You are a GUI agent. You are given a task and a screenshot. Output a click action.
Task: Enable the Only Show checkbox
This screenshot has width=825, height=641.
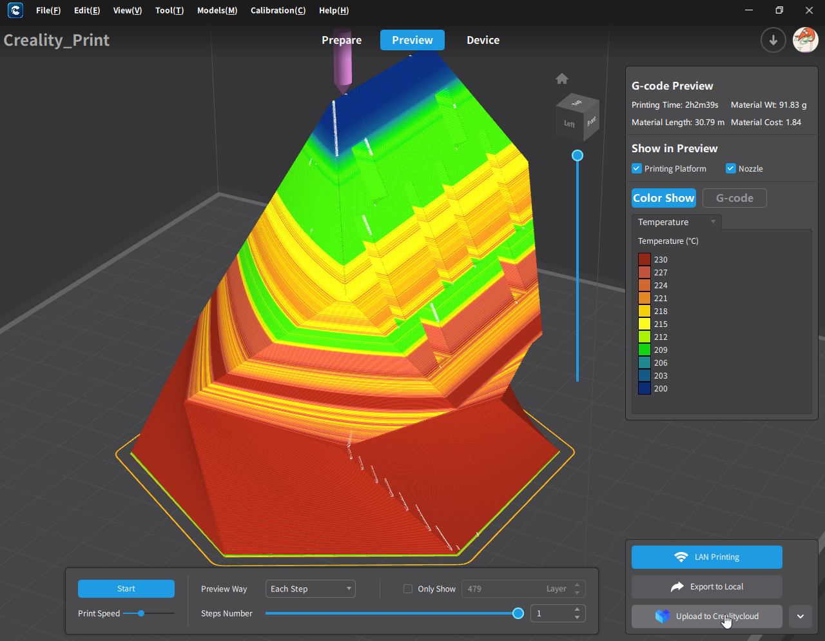[x=408, y=589]
